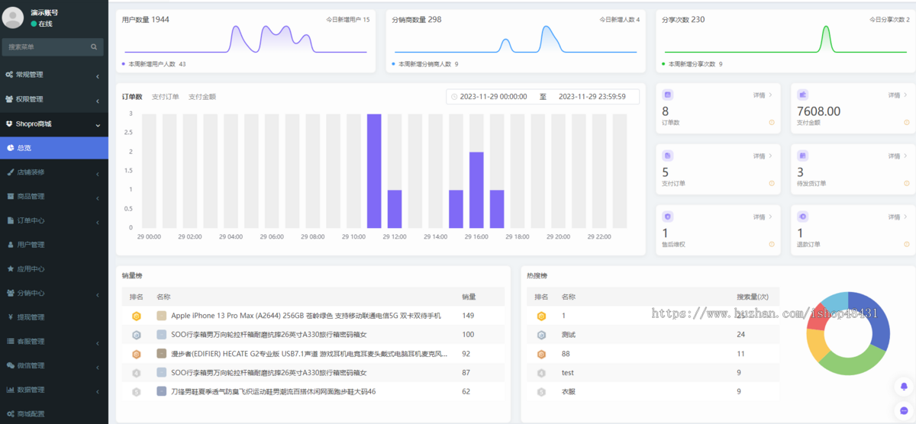This screenshot has height=424, width=916.
Task: Expand the 常规管理 sidebar menu
Action: point(54,75)
